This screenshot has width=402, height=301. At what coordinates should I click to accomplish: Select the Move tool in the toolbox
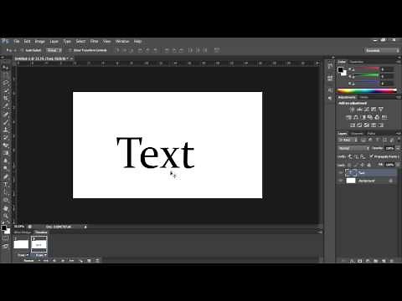(x=5, y=67)
